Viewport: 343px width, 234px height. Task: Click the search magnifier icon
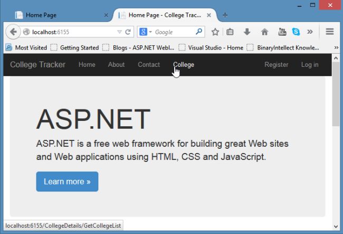[199, 32]
